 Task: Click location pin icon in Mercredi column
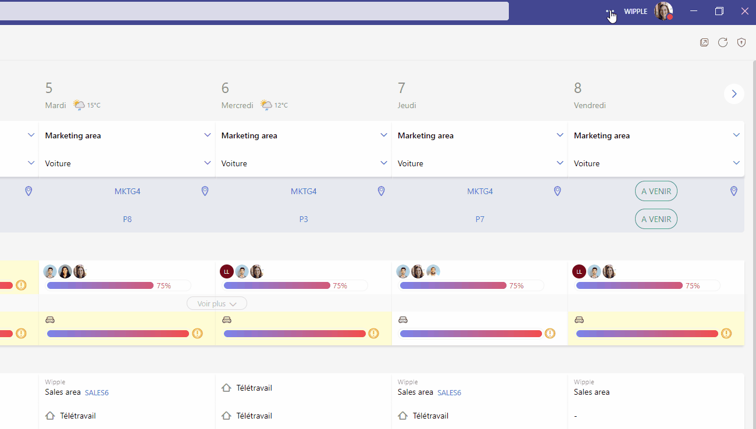[x=381, y=191]
